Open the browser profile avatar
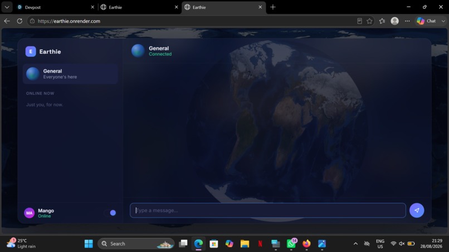The height and width of the screenshot is (252, 449). [394, 21]
